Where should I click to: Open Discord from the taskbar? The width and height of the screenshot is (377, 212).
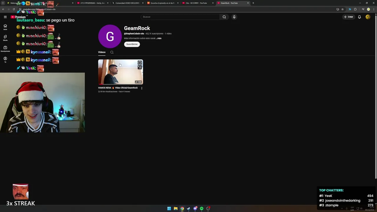[195, 208]
